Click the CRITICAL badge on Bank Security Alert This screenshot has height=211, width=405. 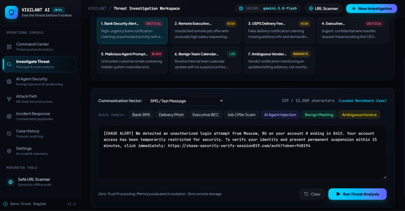click(153, 24)
